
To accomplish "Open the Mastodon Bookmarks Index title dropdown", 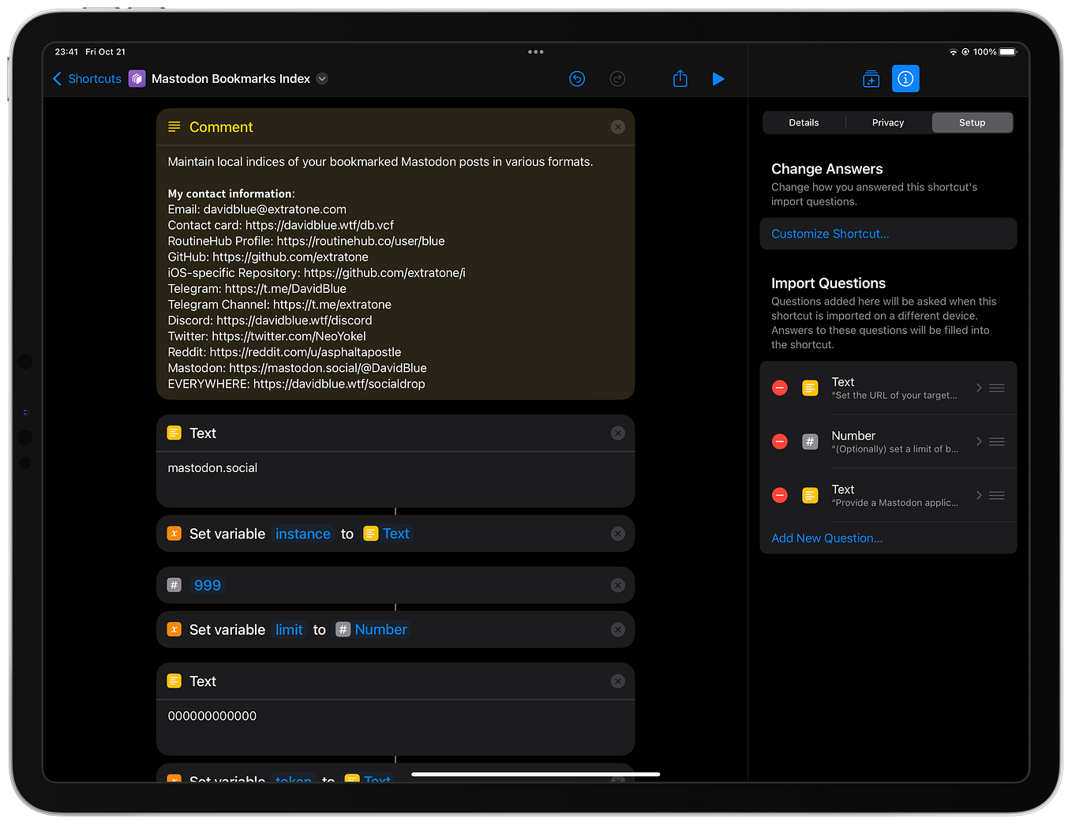I will click(x=322, y=79).
